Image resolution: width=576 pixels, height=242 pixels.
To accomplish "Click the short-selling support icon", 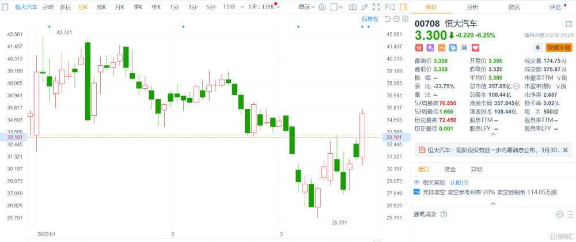I will click(416, 192).
